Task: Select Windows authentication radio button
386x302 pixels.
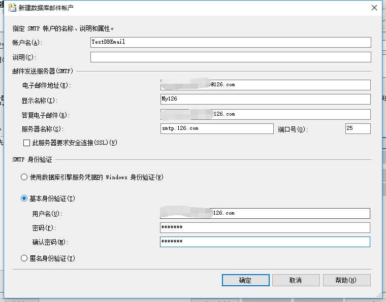Action: [x=24, y=177]
